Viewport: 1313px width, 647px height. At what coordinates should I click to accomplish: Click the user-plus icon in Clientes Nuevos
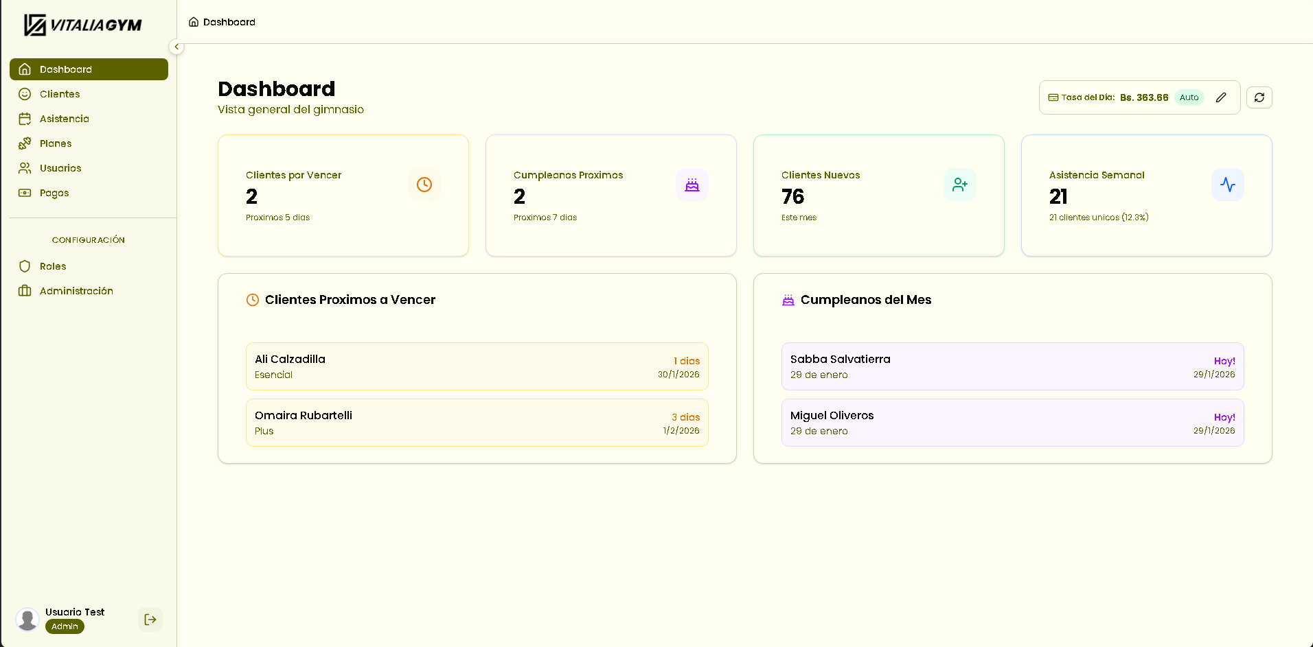960,185
